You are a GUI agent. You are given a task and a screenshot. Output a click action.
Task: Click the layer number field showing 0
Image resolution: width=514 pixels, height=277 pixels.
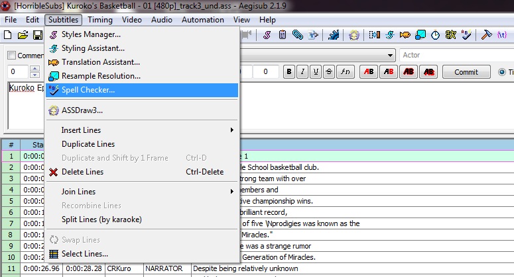click(18, 71)
